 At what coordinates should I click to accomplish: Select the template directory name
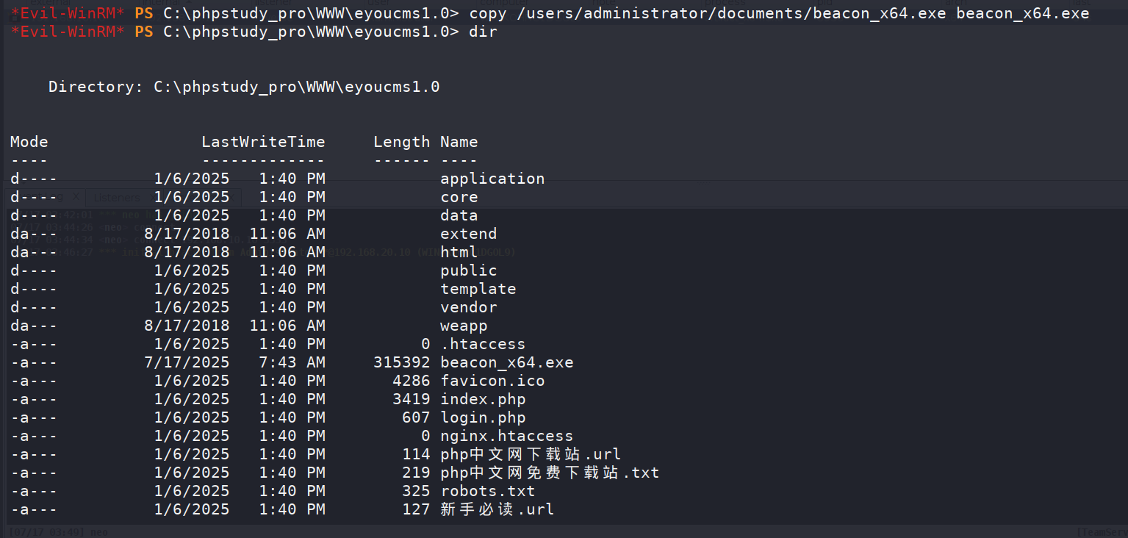coord(478,289)
